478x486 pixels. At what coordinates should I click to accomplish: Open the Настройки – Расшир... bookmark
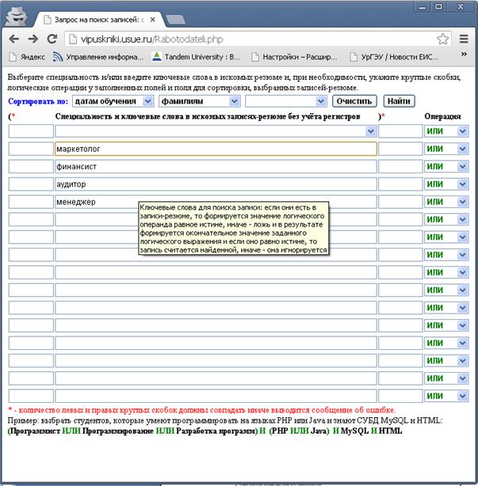pos(294,57)
